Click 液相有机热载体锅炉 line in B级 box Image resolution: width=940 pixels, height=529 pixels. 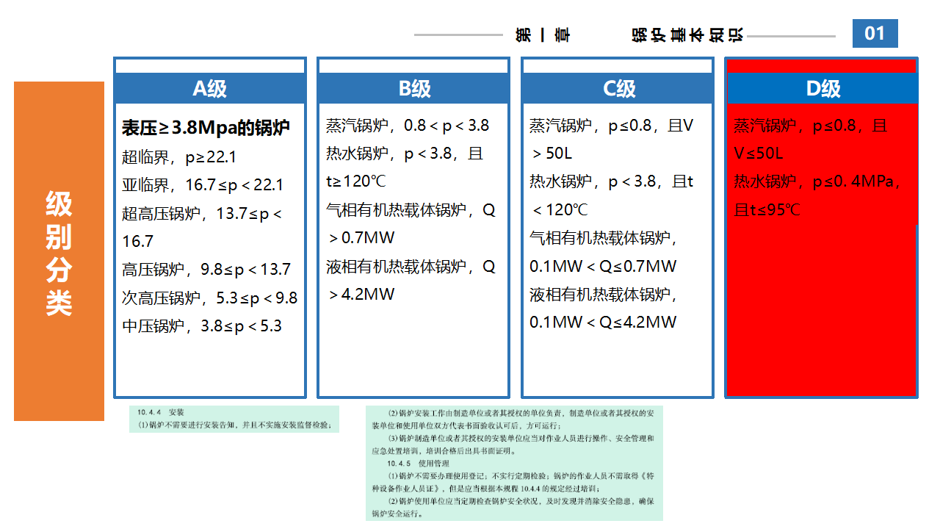(411, 267)
